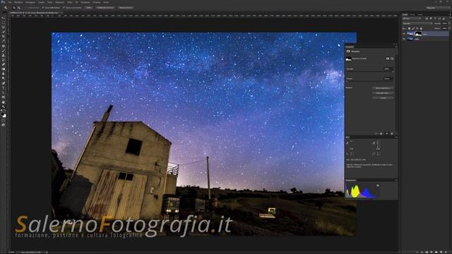This screenshot has height=254, width=452.
Task: Open the layer blend mode dropdown
Action: pos(417,23)
